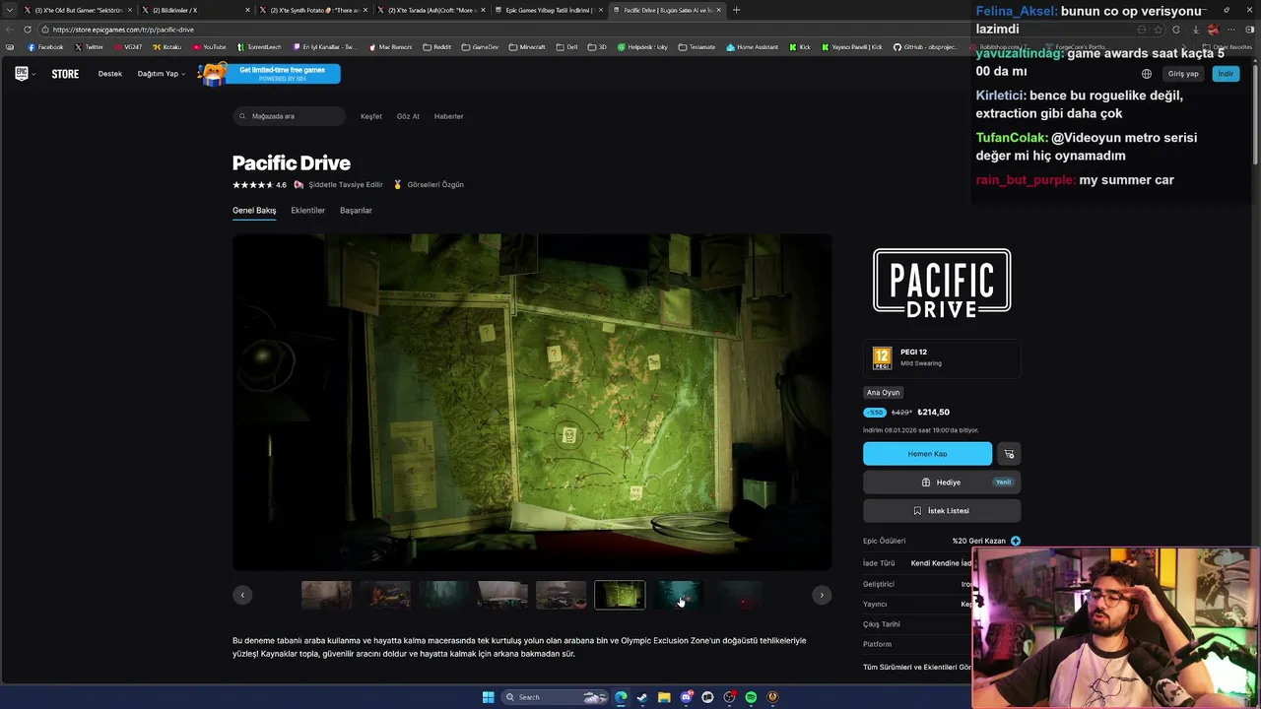Show the next media thumbnails

[x=822, y=595]
